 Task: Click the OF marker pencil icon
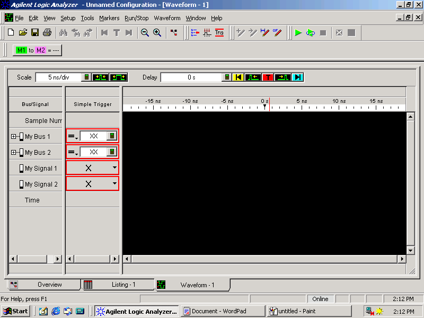(277, 33)
